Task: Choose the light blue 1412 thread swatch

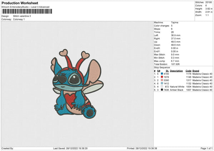Action: tap(162, 83)
